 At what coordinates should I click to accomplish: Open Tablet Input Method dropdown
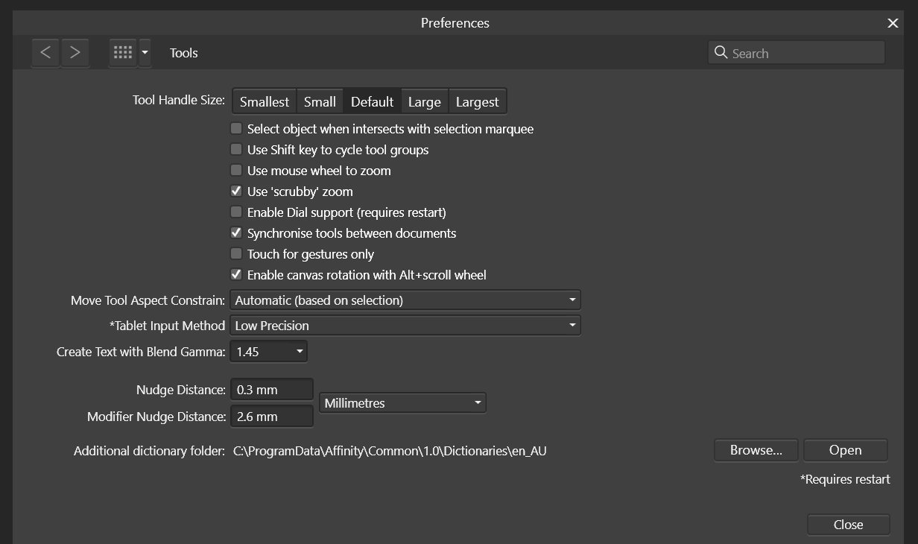point(405,326)
